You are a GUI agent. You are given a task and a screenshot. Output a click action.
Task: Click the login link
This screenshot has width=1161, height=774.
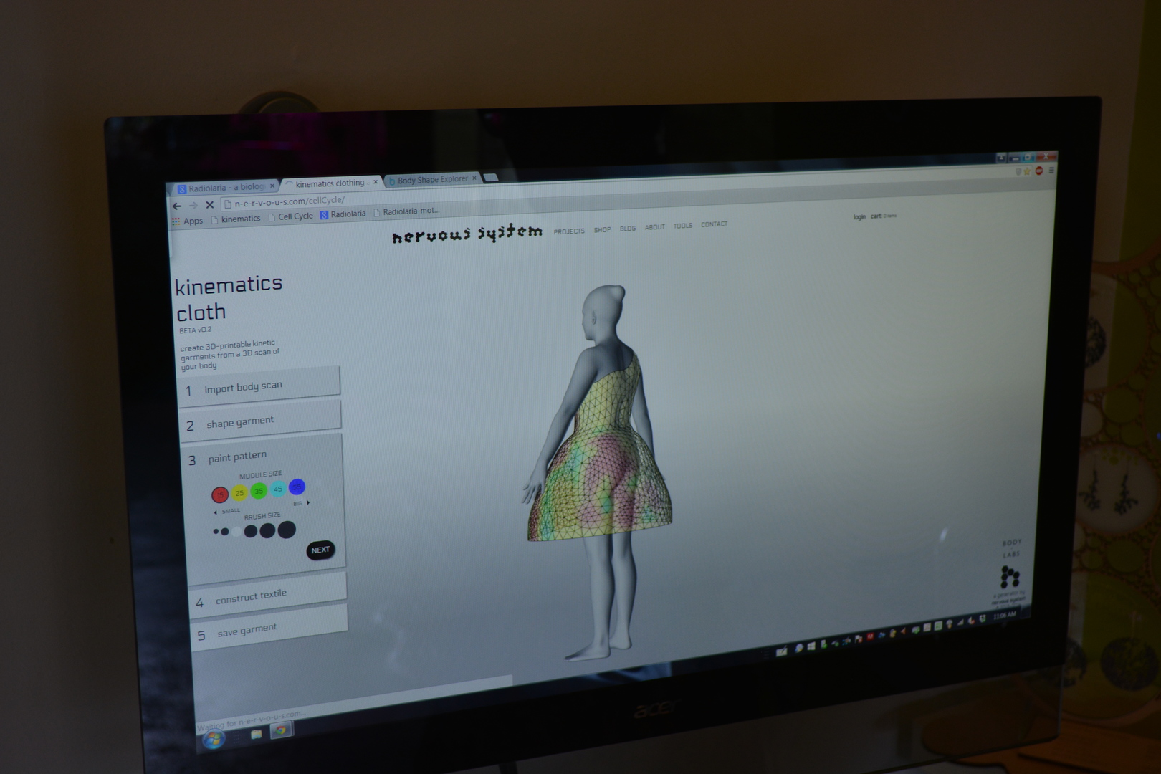(x=859, y=216)
